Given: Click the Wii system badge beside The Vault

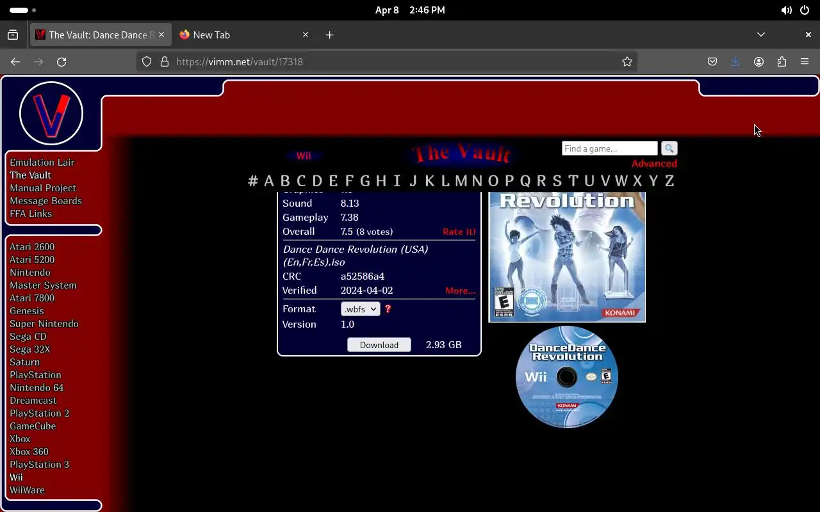Looking at the screenshot, I should pos(304,156).
